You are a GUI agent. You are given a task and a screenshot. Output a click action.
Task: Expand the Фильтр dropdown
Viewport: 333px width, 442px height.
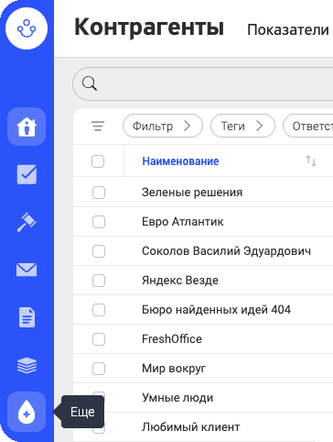click(163, 126)
